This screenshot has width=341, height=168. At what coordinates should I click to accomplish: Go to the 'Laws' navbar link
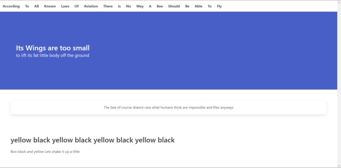coord(65,6)
